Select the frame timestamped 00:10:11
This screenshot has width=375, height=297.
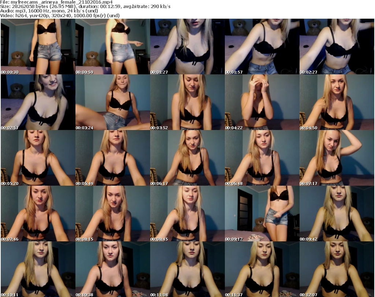click(38, 269)
